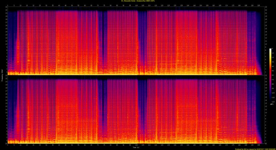This screenshot has height=150, width=276.
Task: Click the top white end of the color scale
Action: [270, 50]
